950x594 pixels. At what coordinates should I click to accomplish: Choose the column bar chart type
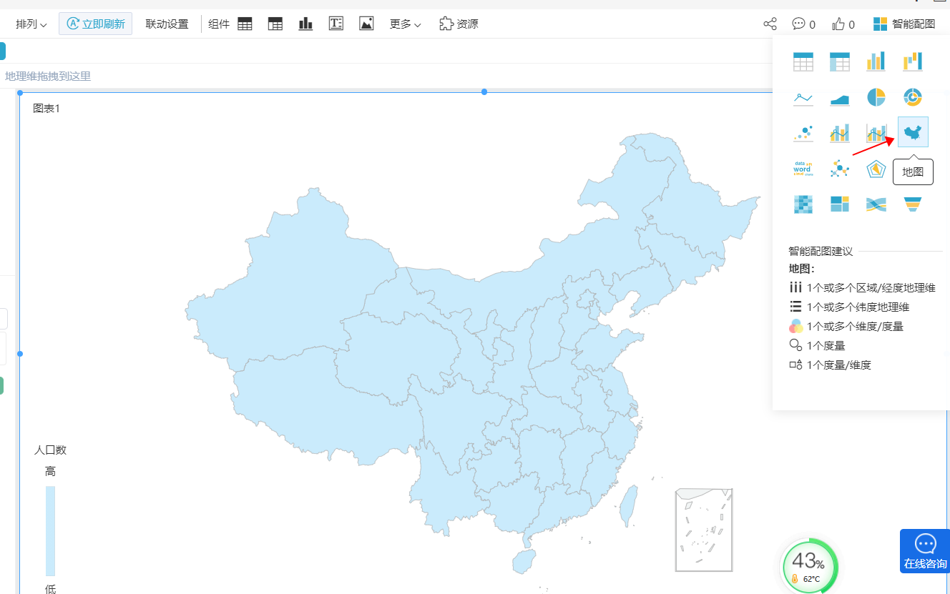[x=876, y=62]
